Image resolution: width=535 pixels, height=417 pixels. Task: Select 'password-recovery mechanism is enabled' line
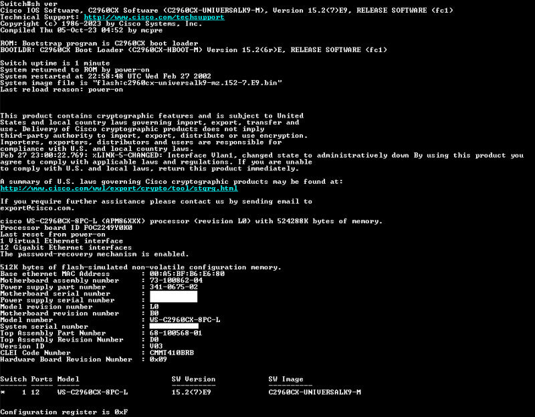[94, 255]
